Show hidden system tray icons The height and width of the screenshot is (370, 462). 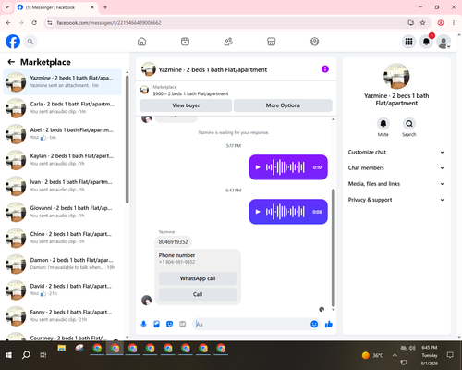click(395, 355)
